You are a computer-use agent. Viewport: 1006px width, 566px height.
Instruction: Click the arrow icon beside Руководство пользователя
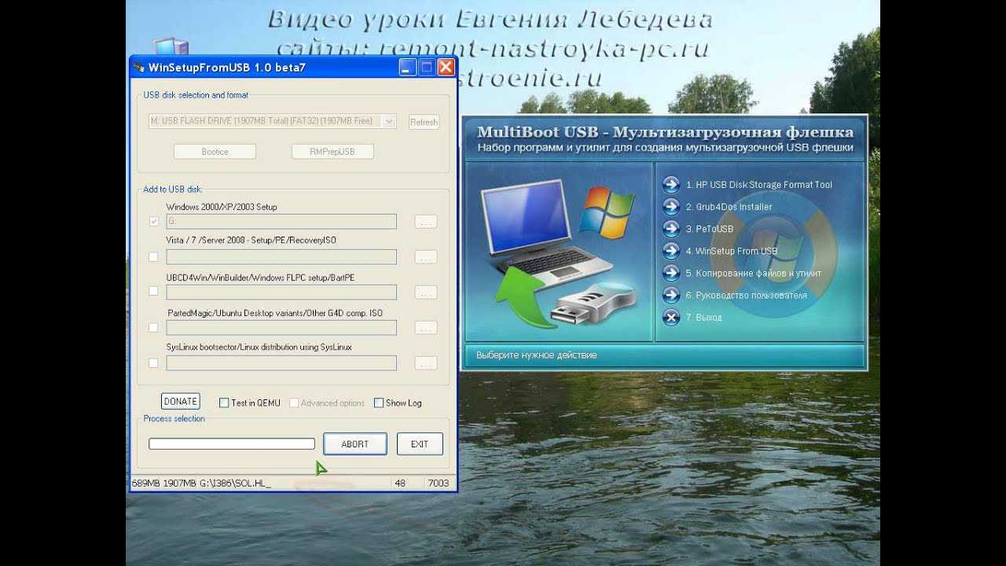click(x=670, y=295)
